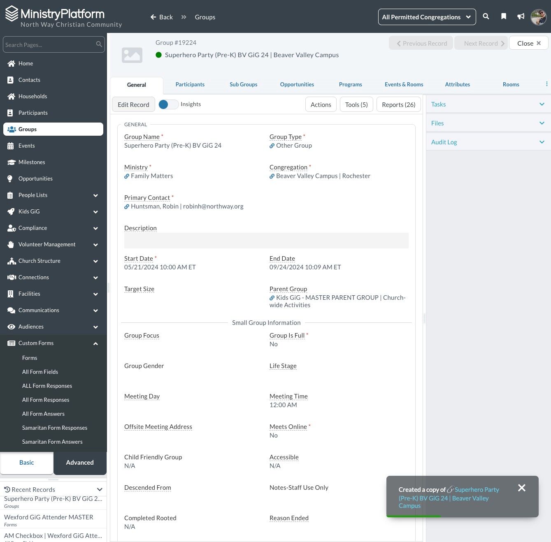Open the Forms page under Custom Forms
Screen dimensions: 551x542
30,358
